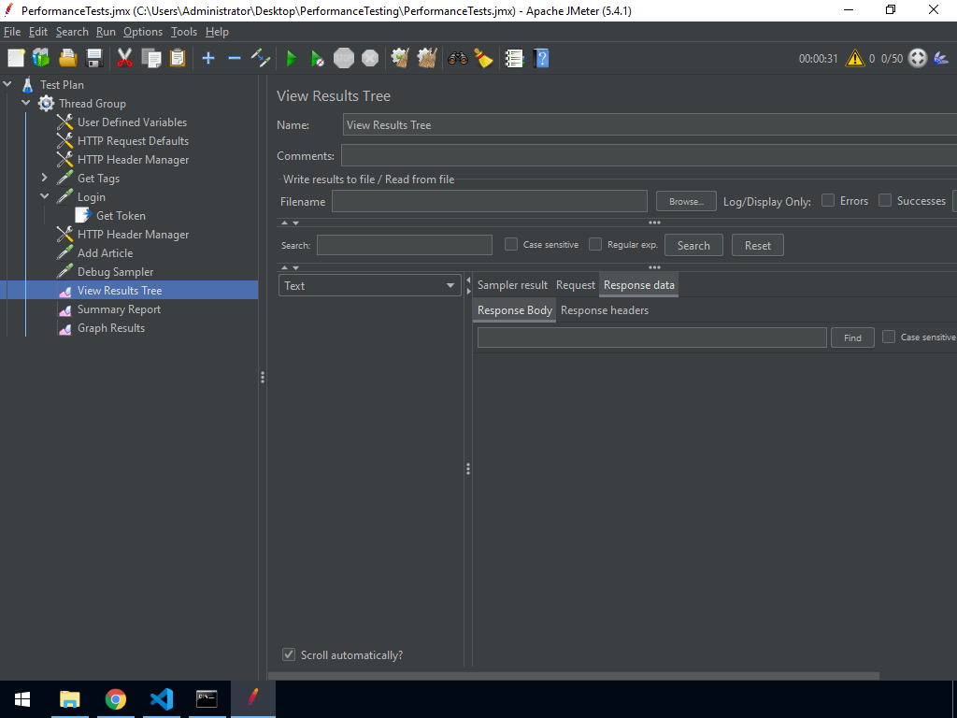The height and width of the screenshot is (718, 957).
Task: Click the Shutdown test icon
Action: (370, 58)
